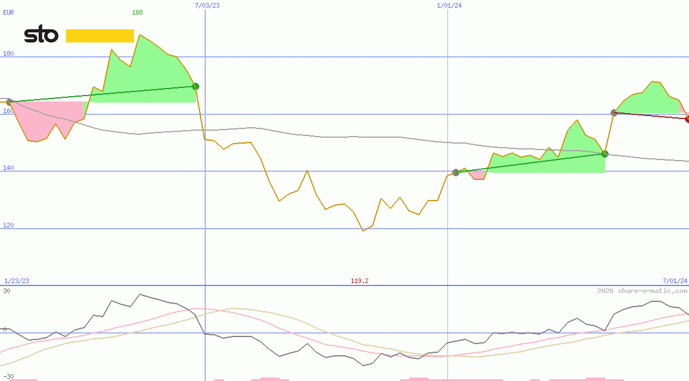Click the green marker dot ending the second trend line
Screen dimensions: 689x381
coord(605,154)
